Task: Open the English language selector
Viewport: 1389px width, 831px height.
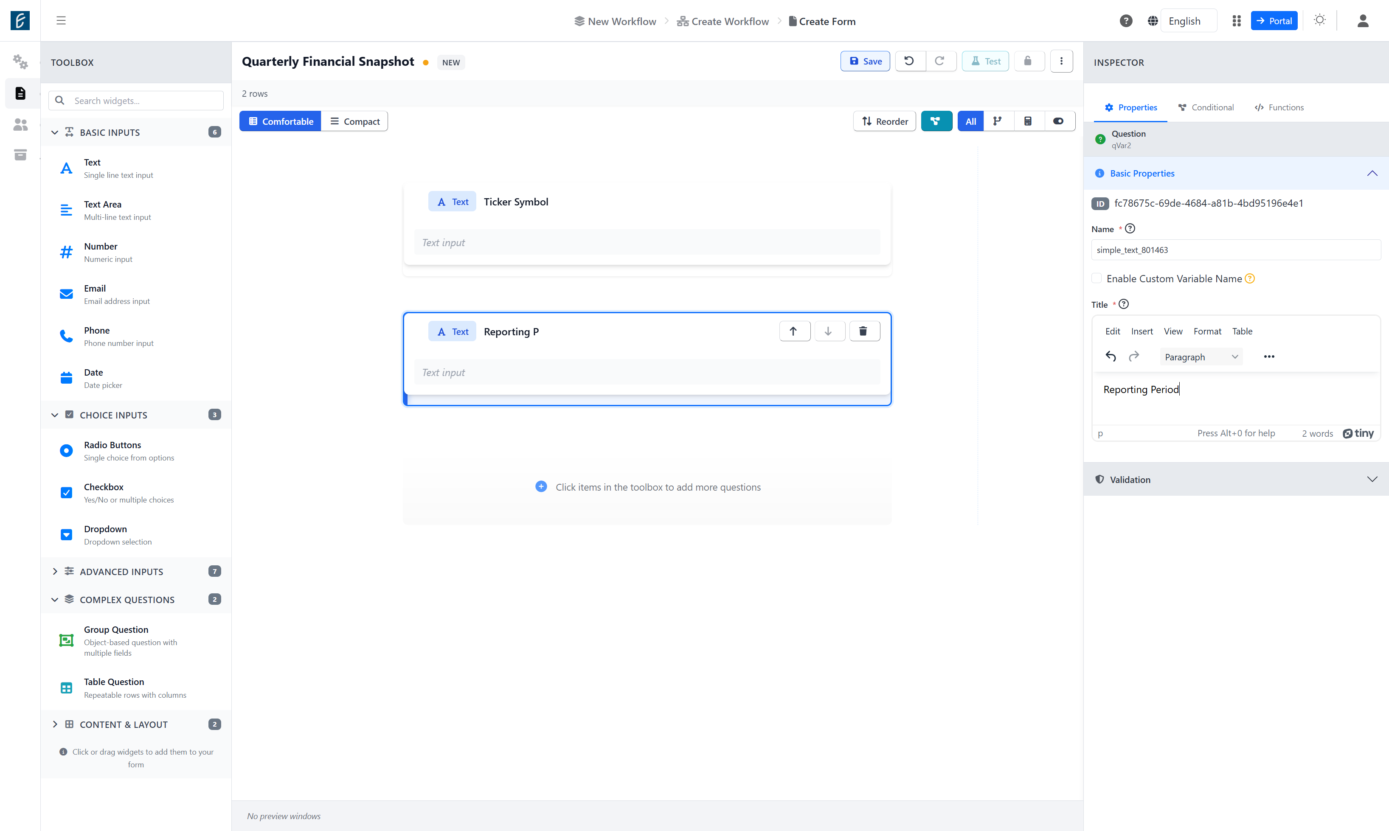Action: point(1189,21)
